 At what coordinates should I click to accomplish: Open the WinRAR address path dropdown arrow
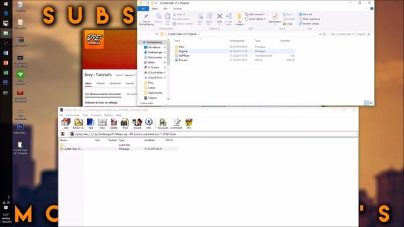coord(356,134)
